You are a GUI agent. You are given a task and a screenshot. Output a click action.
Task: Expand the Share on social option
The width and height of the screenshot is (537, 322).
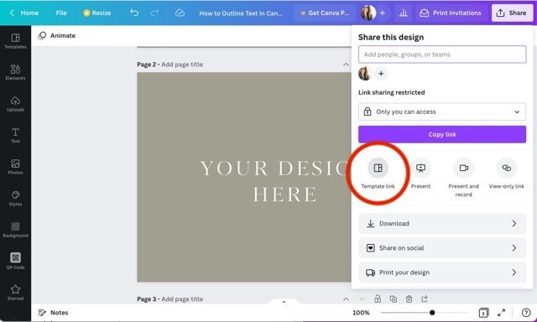442,248
